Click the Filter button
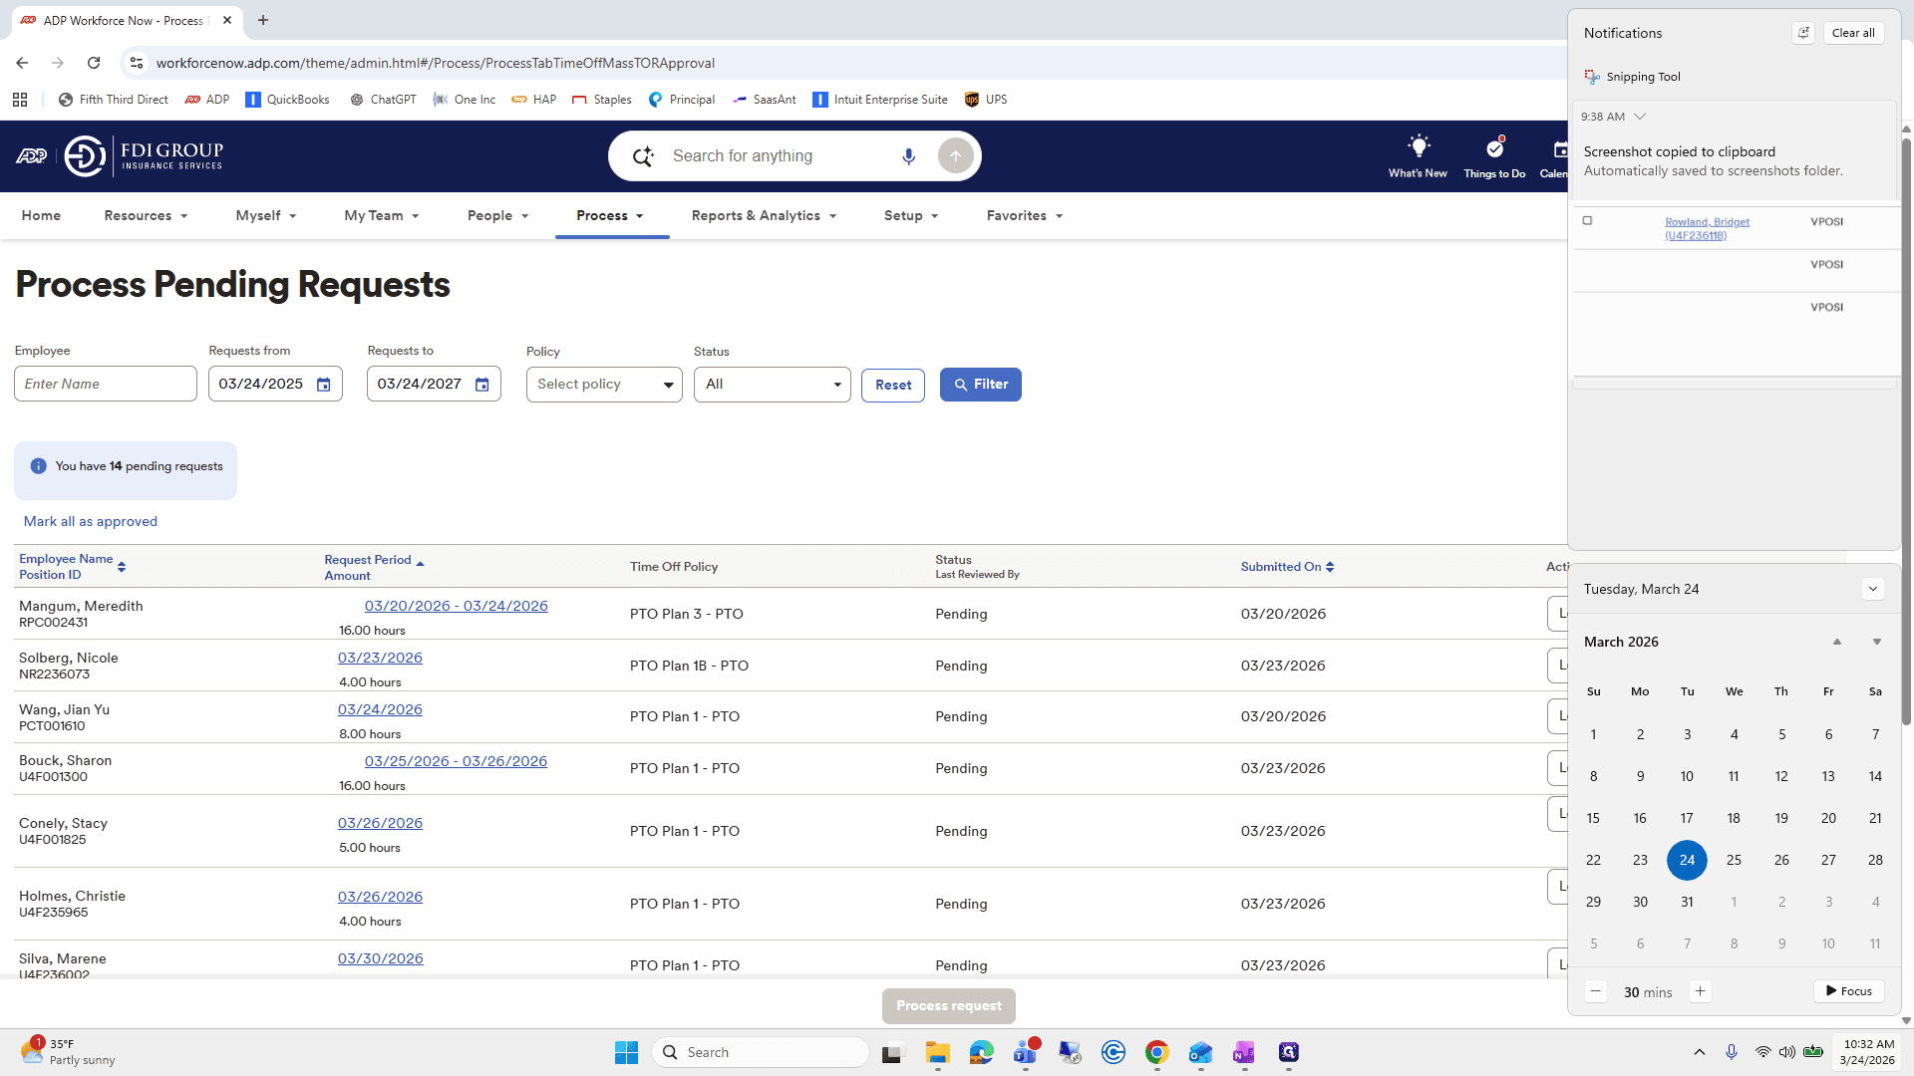1914x1076 pixels. point(981,385)
